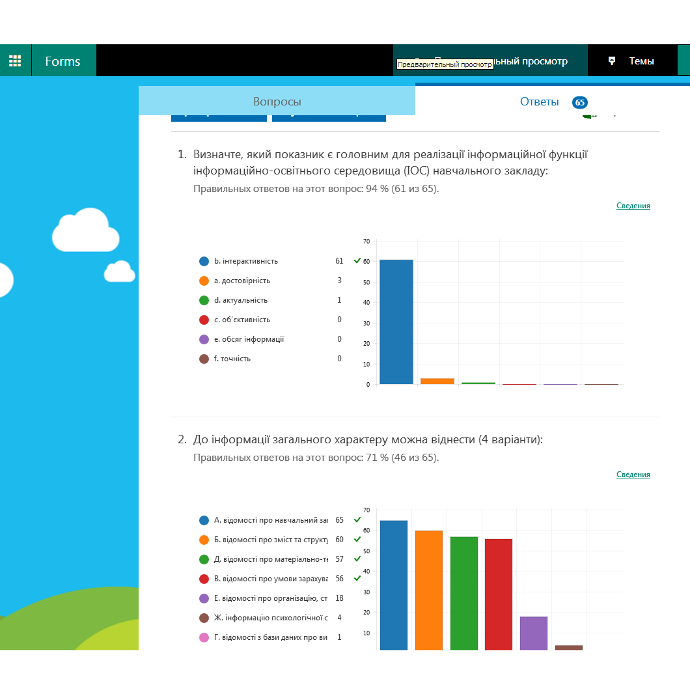Select legend text А. відомості про навчальний
The height and width of the screenshot is (690, 690).
tap(271, 520)
